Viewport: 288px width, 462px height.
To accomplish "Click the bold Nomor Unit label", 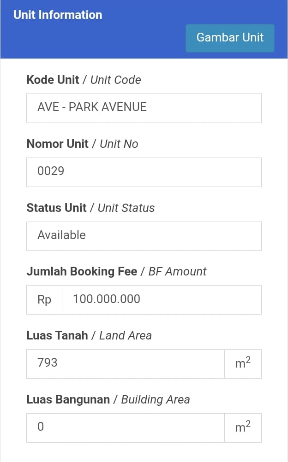I will point(57,144).
